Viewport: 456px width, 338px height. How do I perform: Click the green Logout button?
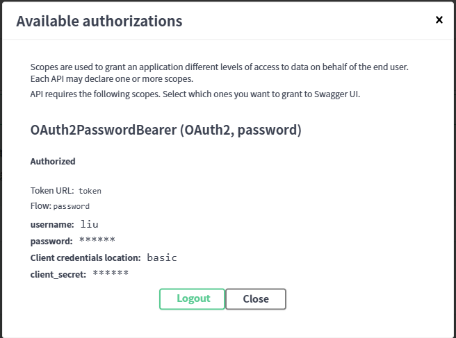click(193, 298)
